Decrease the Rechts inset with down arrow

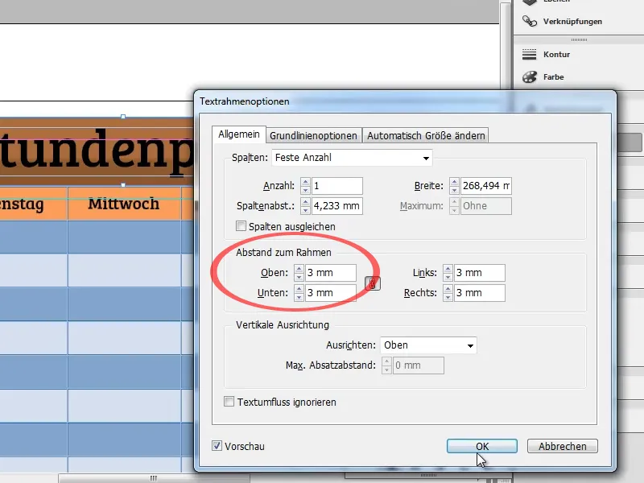pyautogui.click(x=448, y=297)
